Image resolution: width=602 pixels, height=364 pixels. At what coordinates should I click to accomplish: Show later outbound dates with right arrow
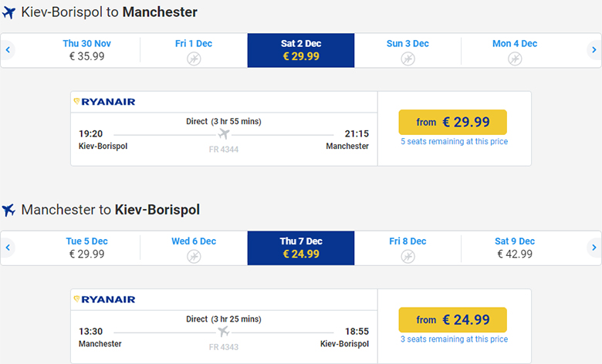594,50
